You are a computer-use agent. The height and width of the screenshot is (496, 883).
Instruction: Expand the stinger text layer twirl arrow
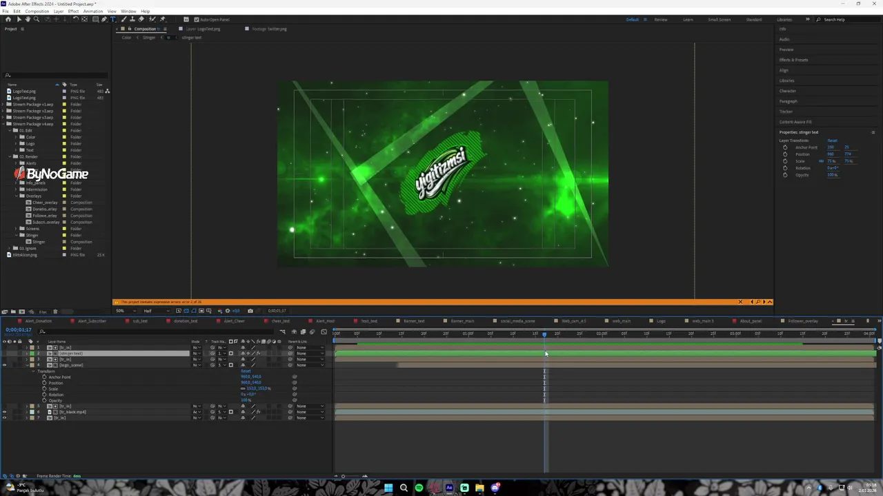click(x=26, y=353)
